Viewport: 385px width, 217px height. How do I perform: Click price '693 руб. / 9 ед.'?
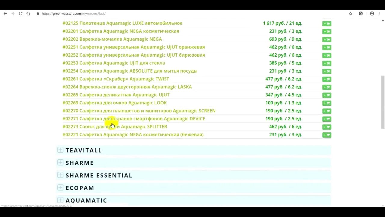coord(286,39)
